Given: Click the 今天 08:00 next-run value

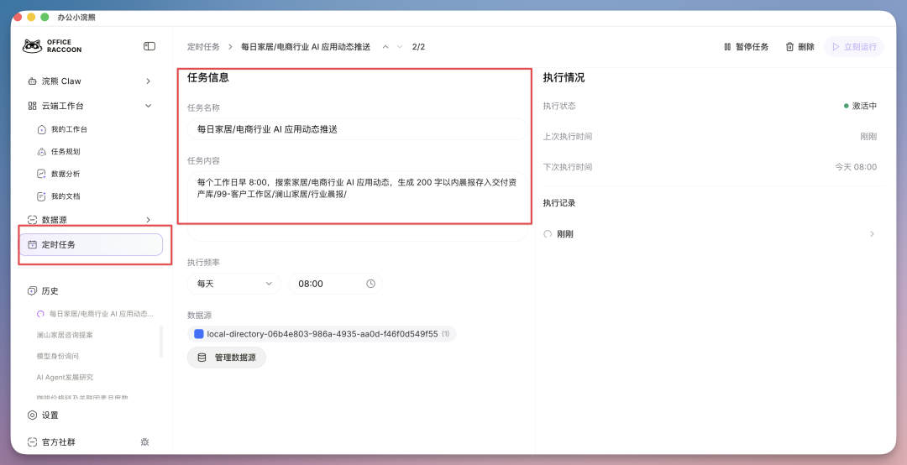Looking at the screenshot, I should 856,167.
